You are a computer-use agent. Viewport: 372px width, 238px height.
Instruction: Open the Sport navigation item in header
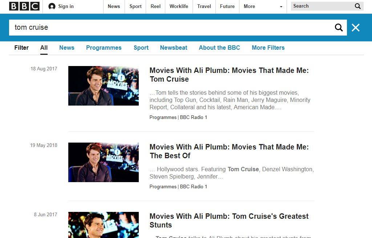136,7
